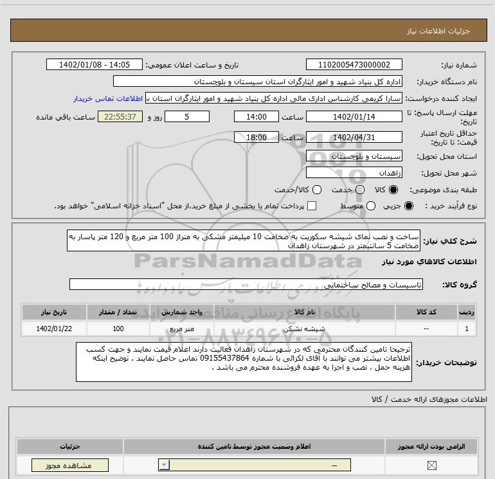Screen dimensions: 495x479
Task: Toggle the Islamic treasury payment checkbox
Action: pos(312,206)
